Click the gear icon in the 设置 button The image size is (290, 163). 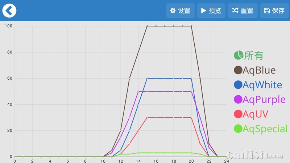pyautogui.click(x=173, y=11)
